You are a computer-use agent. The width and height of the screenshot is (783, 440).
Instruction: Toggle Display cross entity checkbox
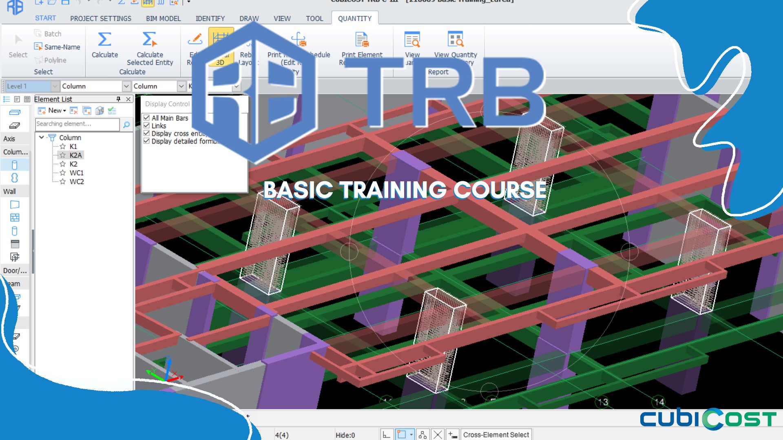146,133
